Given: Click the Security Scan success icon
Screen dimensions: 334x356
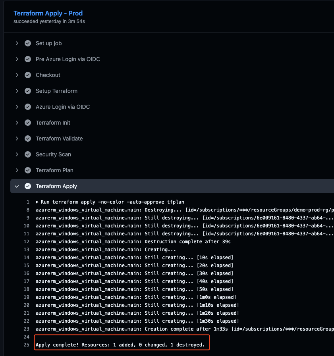Looking at the screenshot, I should click(x=28, y=154).
